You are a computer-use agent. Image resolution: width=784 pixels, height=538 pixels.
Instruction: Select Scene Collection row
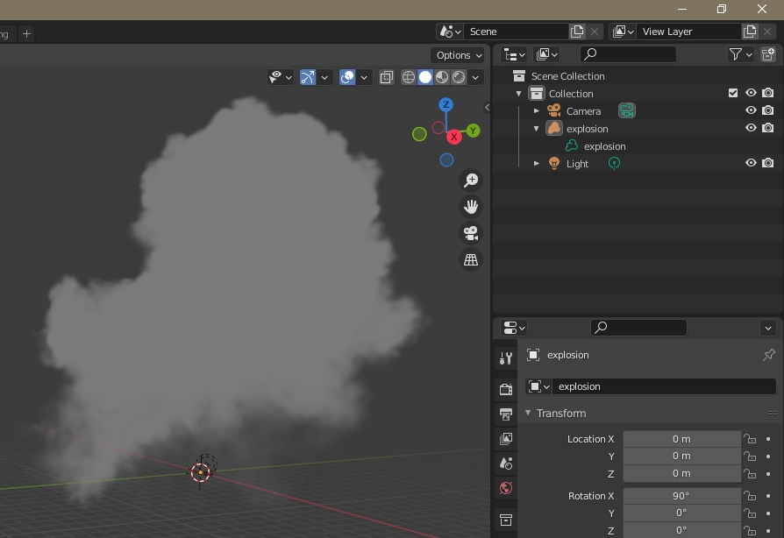(638, 76)
